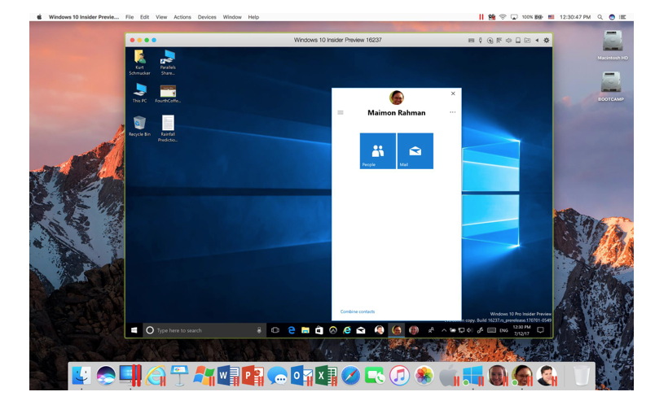Click the Parallels shared folder title icon
668x405 pixels.
[x=527, y=41]
